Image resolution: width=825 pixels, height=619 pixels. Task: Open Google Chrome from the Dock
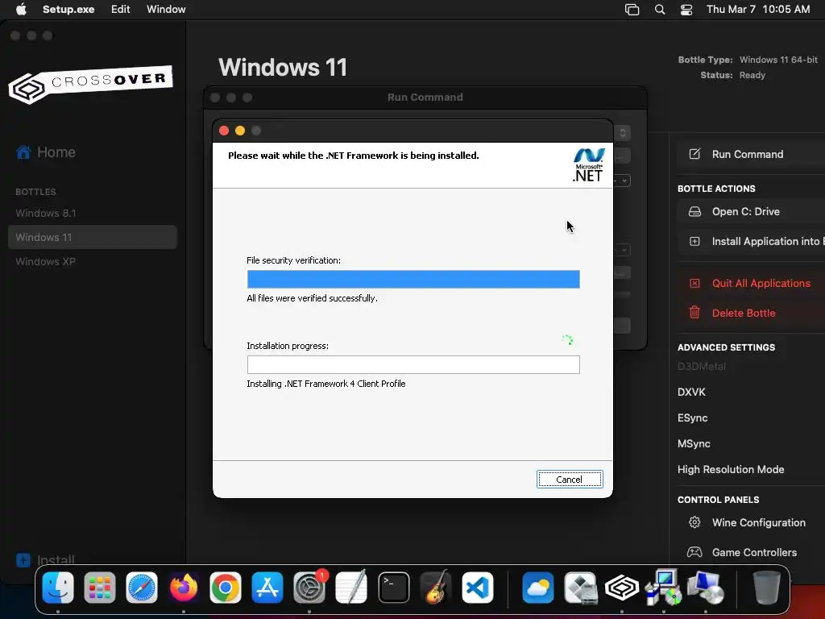pyautogui.click(x=226, y=588)
